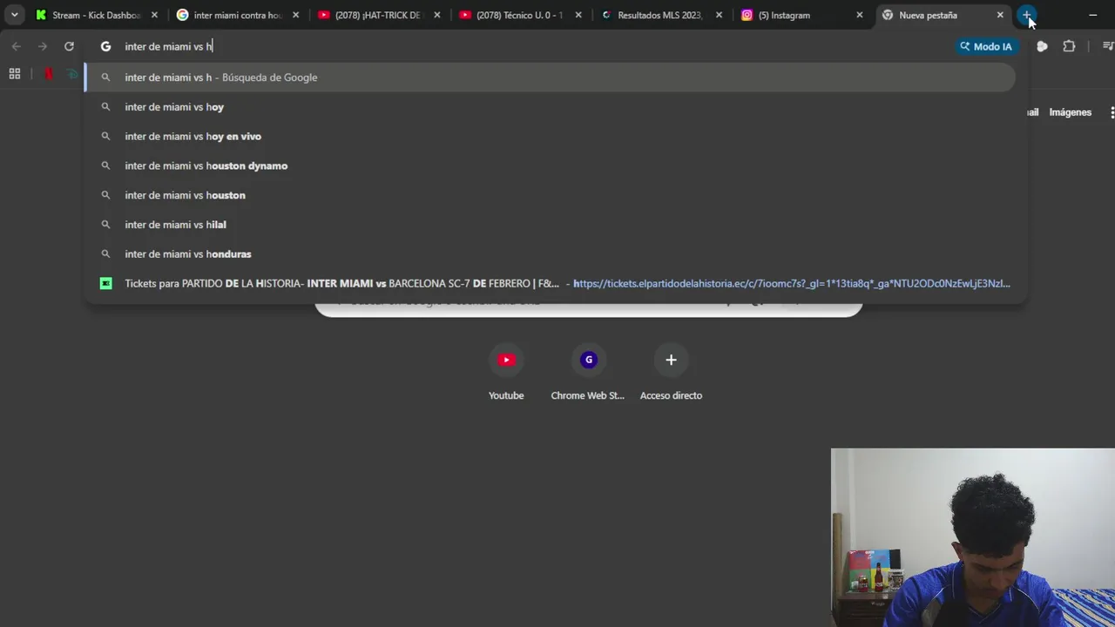
Task: Open the Imágenes link
Action: pos(1070,112)
